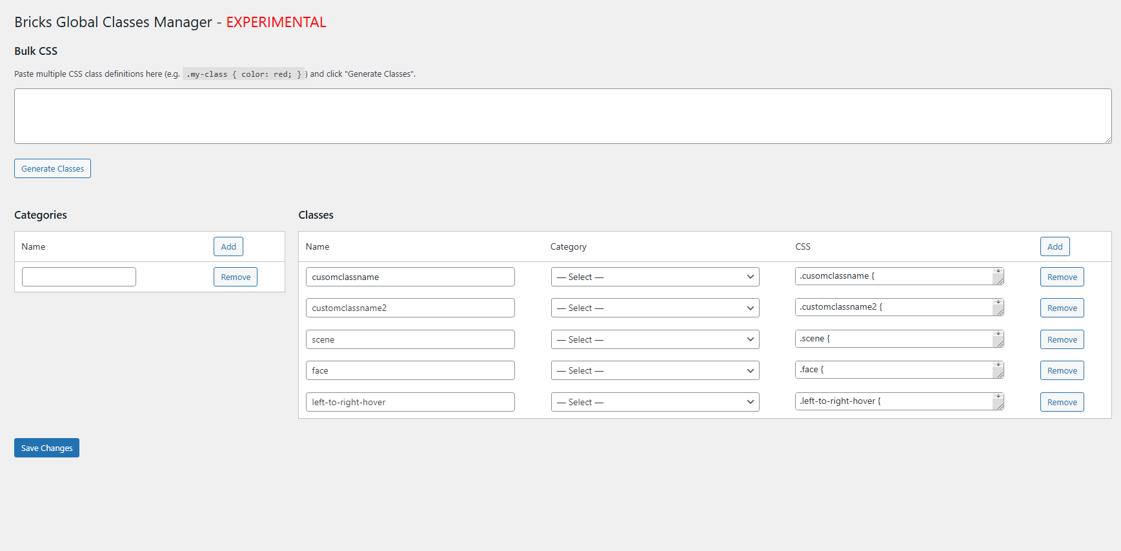Viewport: 1121px width, 551px height.
Task: Click the category name input field
Action: tap(79, 277)
